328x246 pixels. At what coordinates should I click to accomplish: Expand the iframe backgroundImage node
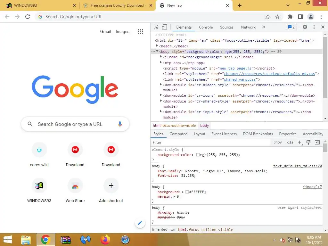(x=161, y=57)
